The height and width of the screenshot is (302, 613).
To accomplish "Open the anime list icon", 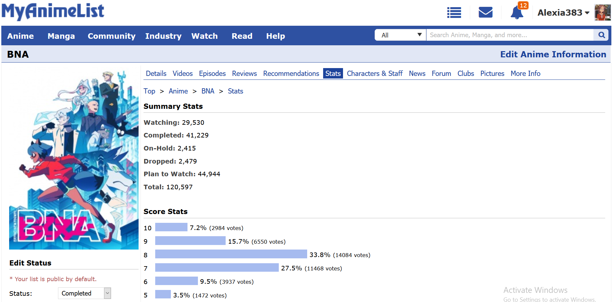I will pos(454,13).
